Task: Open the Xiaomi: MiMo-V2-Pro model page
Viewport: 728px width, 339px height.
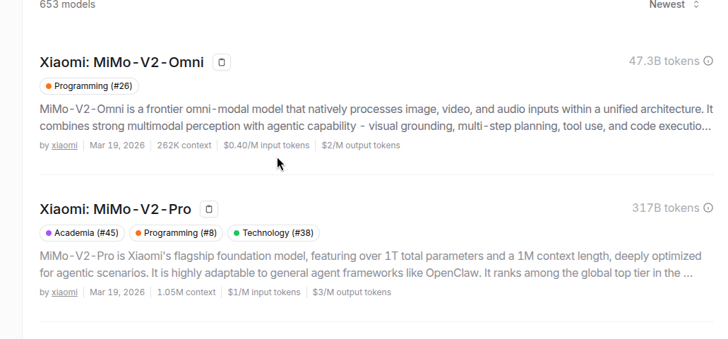Action: [x=116, y=209]
